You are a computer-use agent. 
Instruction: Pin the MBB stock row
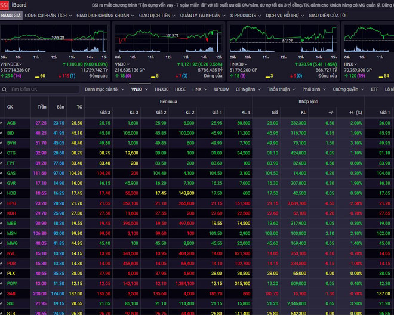pos(2,224)
